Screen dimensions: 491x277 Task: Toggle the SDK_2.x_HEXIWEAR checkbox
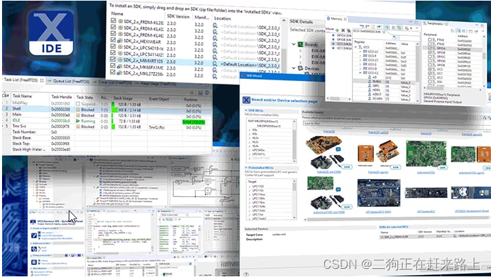[x=113, y=40]
